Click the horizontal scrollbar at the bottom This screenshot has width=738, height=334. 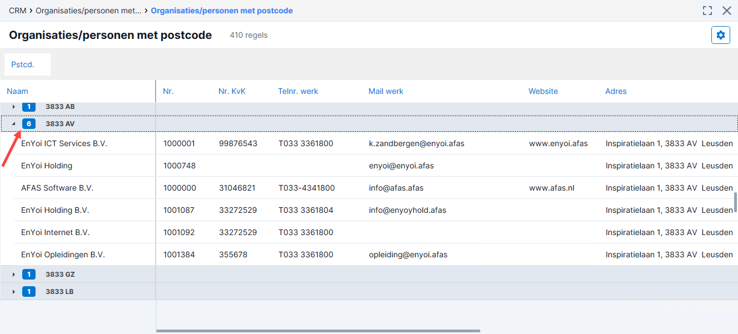coord(318,331)
